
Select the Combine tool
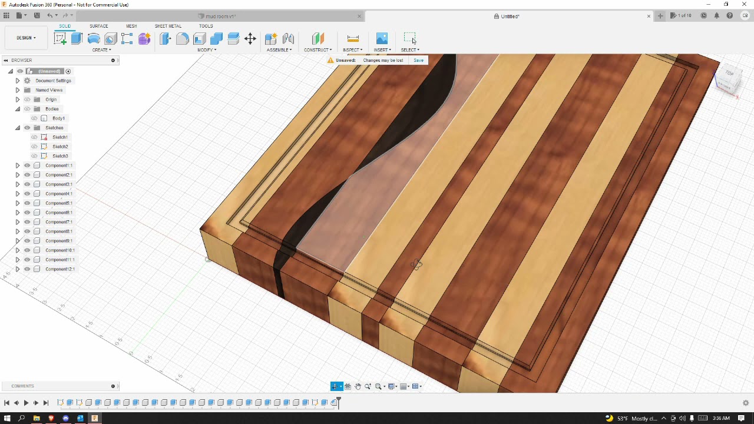216,39
